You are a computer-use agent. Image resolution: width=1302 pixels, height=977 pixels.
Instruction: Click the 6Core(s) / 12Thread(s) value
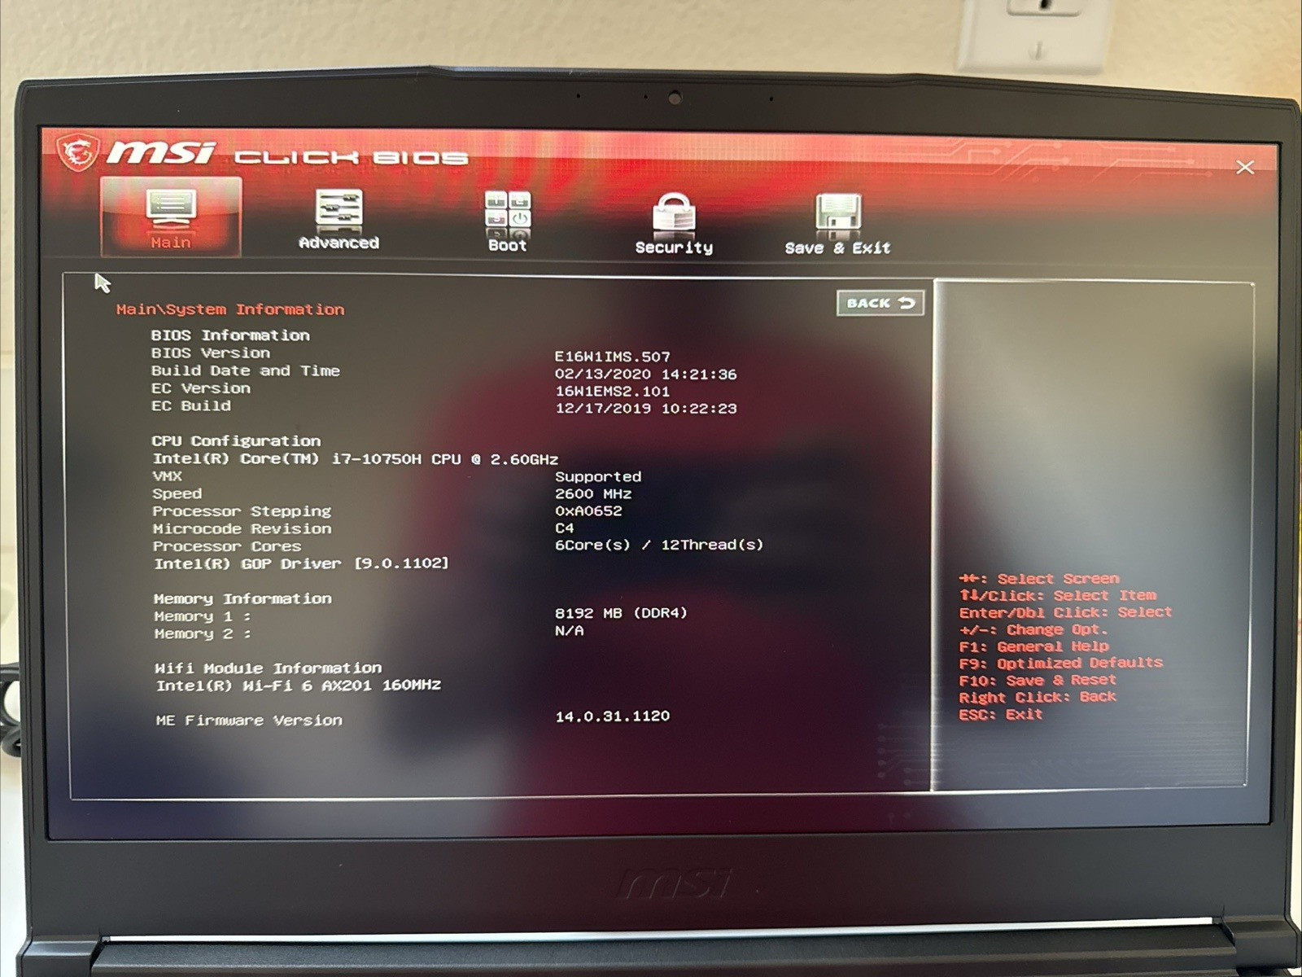659,545
